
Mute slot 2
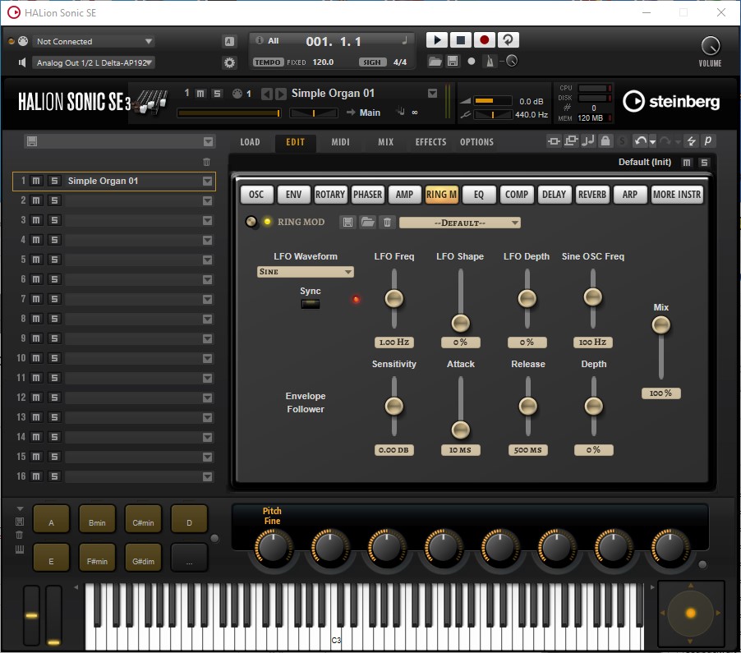(36, 200)
